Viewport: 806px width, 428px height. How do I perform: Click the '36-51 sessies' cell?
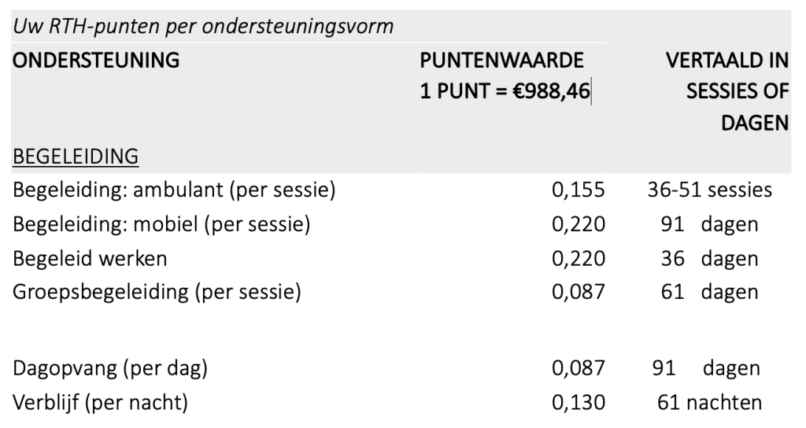pyautogui.click(x=709, y=190)
